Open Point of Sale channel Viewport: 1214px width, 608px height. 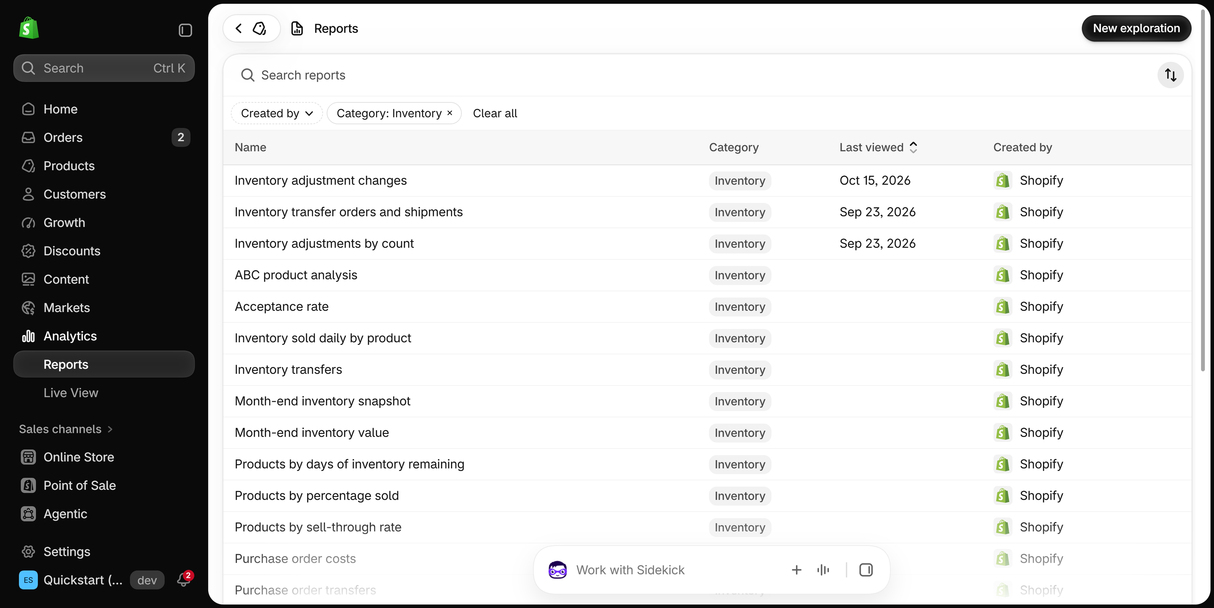(104, 485)
